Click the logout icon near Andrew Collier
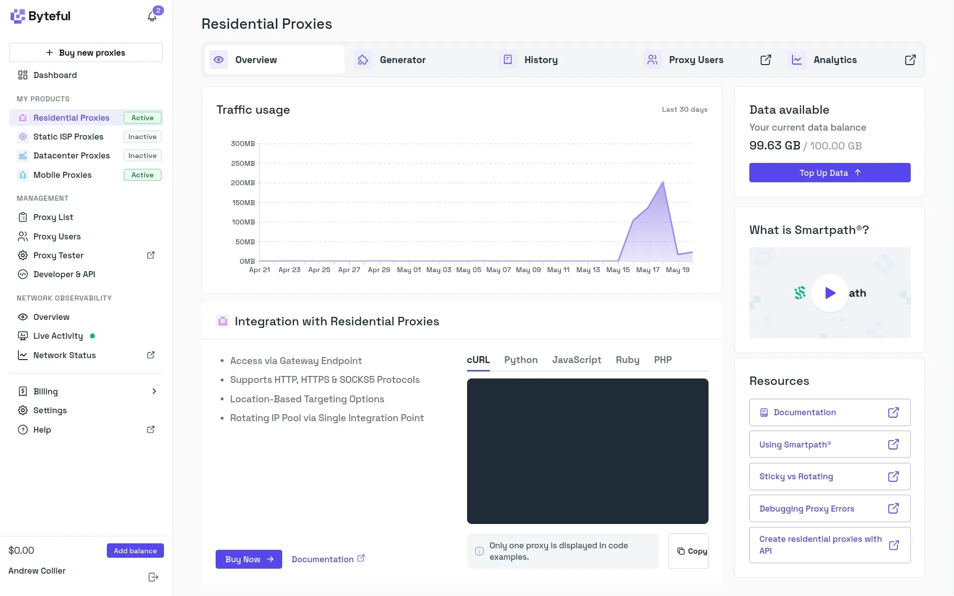954x596 pixels. [154, 577]
